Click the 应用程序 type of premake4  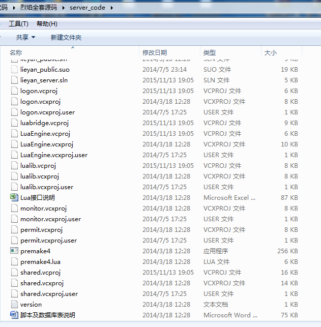click(x=216, y=251)
